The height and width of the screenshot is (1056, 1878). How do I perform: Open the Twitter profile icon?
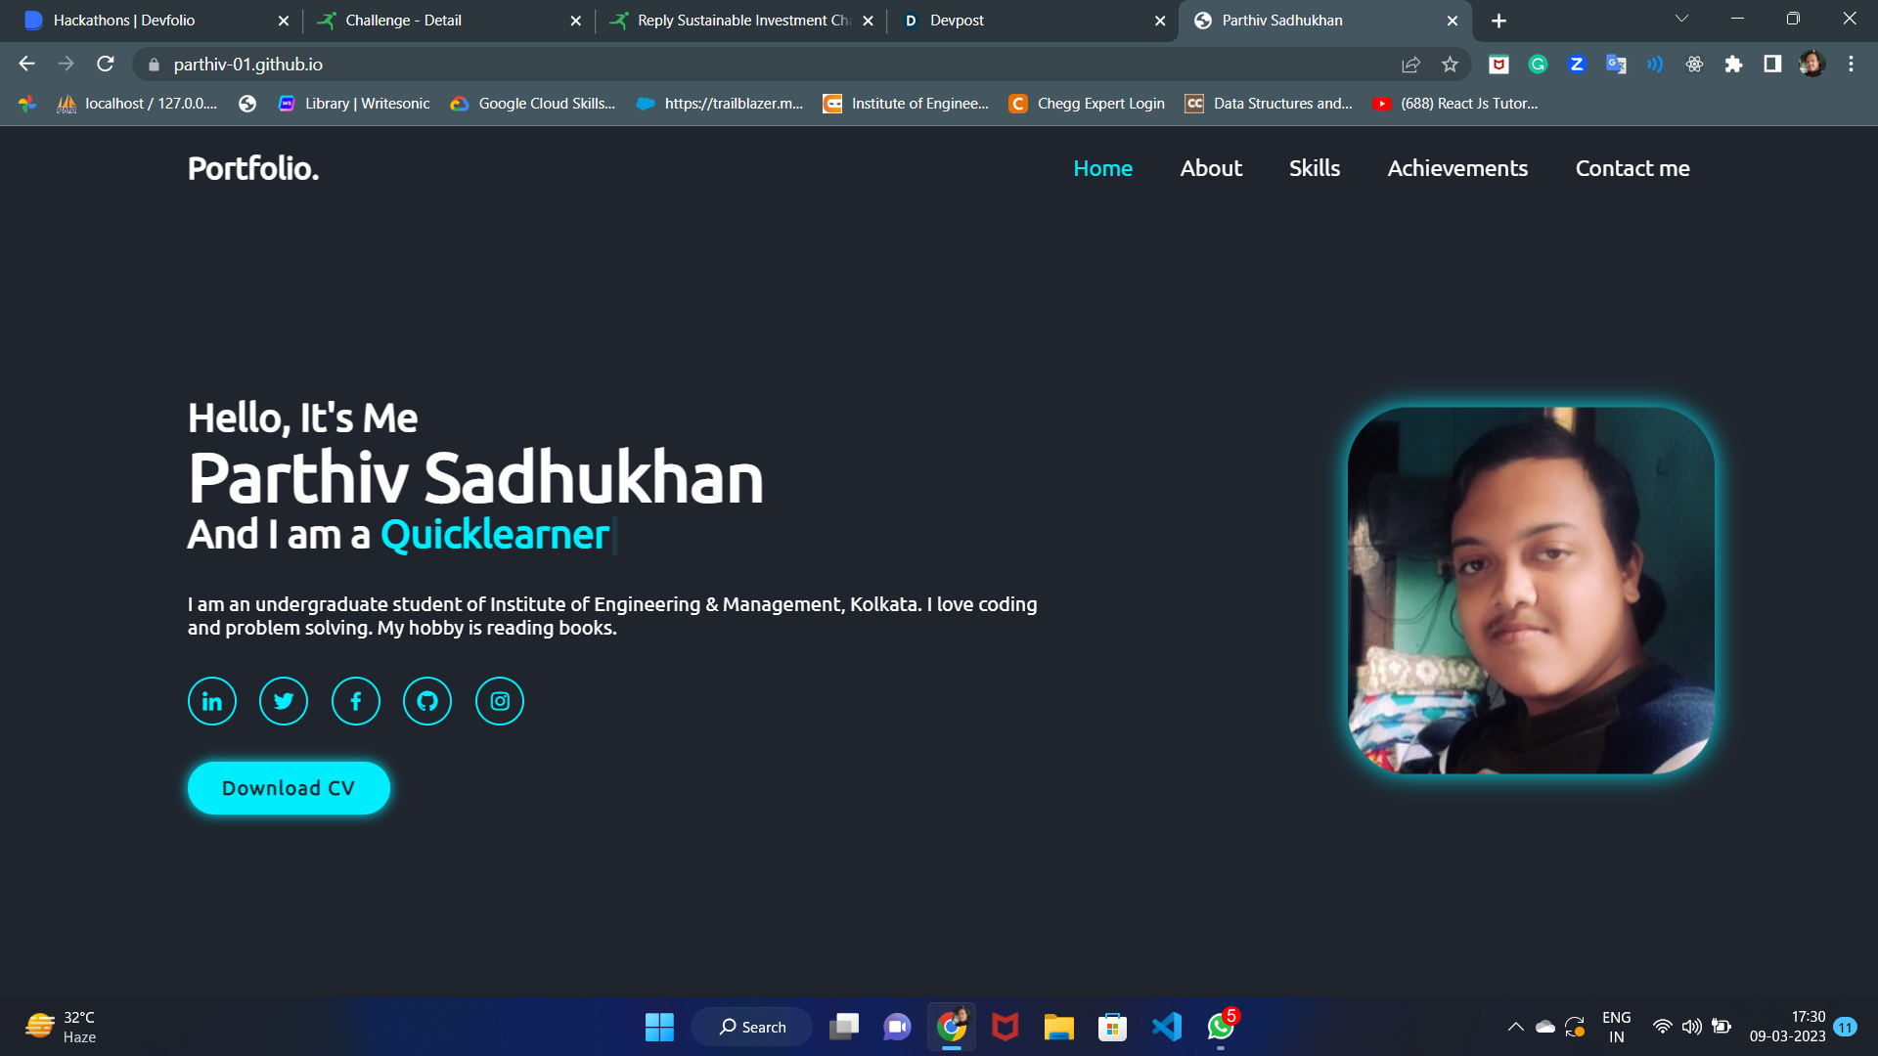point(284,701)
